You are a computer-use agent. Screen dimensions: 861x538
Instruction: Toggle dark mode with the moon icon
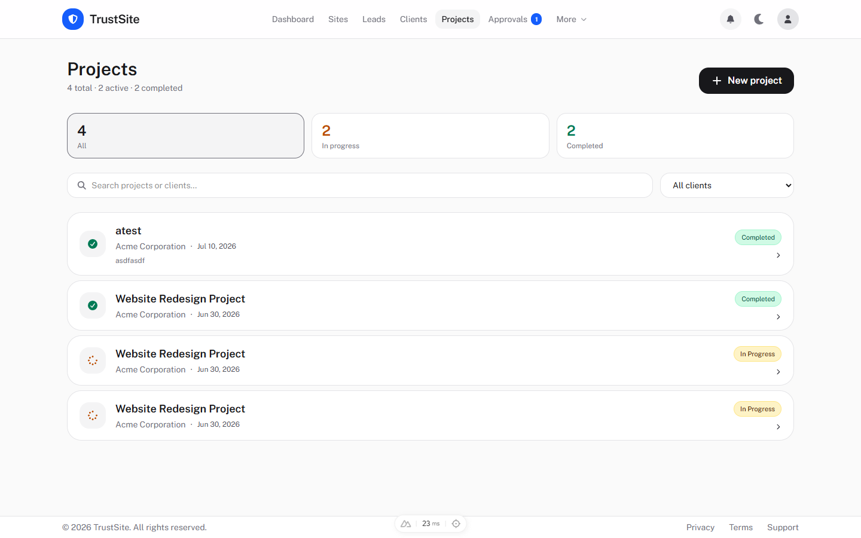point(759,19)
